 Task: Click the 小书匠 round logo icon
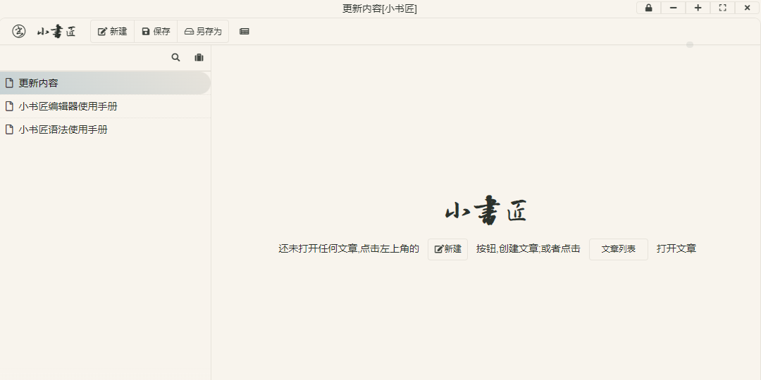[x=19, y=32]
